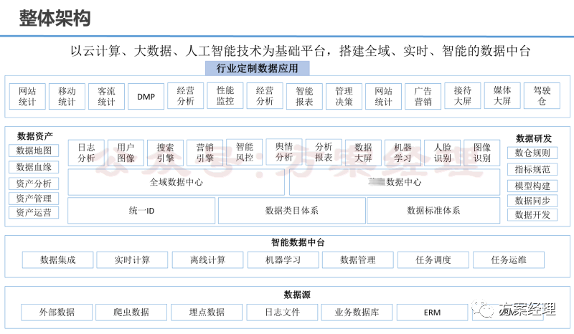Select the 资产分析 item
The image size is (574, 334).
coord(34,183)
